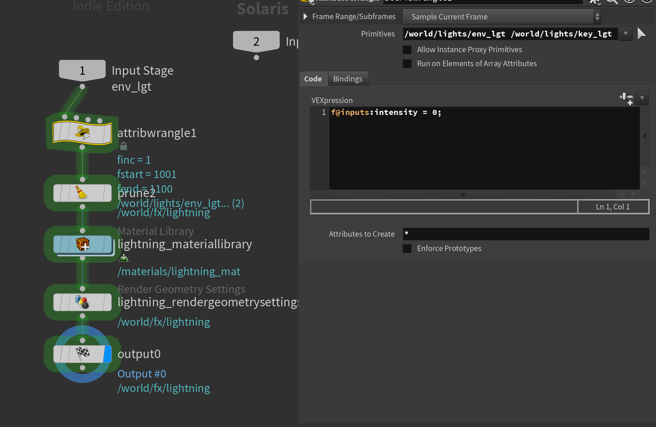Open the Primitives pattern dropdown arrow
Screen dimensions: 656x427
tap(626, 34)
